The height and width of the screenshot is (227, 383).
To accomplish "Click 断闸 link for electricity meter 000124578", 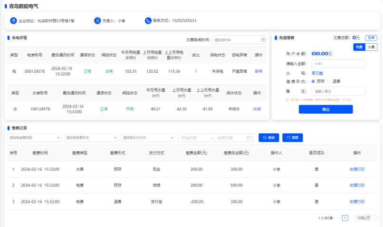I will (259, 71).
